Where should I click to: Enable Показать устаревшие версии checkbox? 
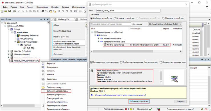click(x=161, y=62)
